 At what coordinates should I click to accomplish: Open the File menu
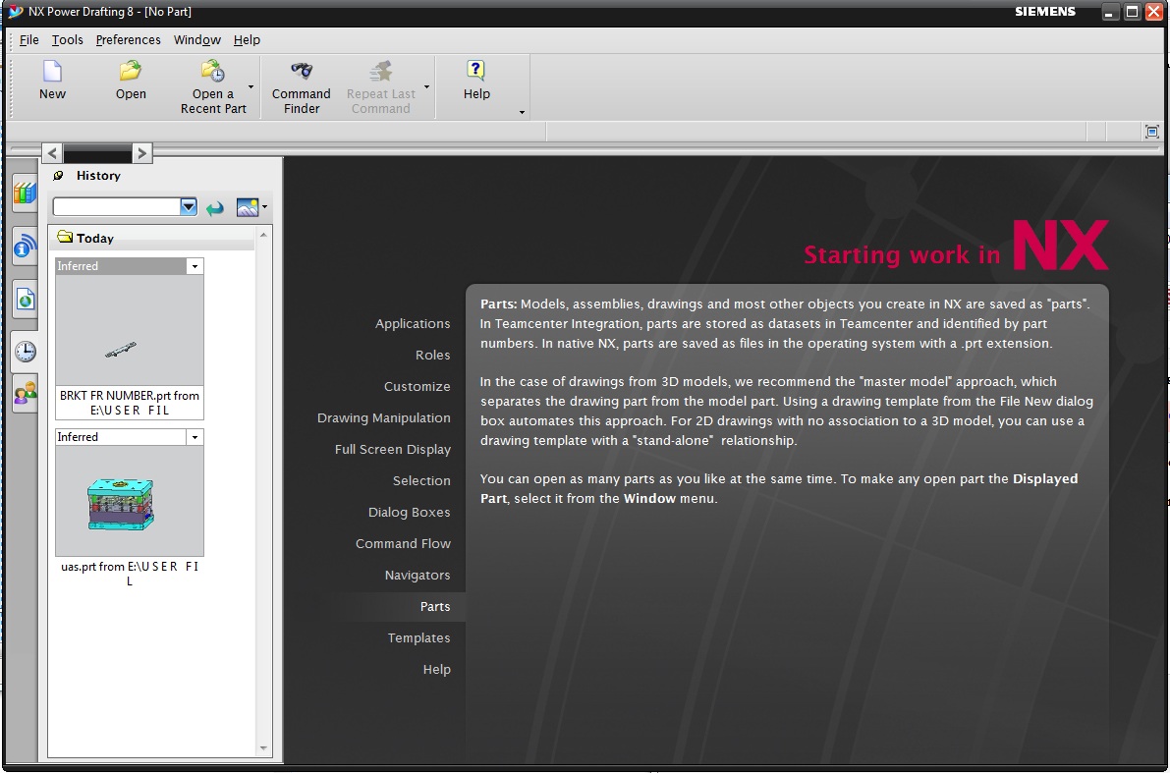(29, 40)
